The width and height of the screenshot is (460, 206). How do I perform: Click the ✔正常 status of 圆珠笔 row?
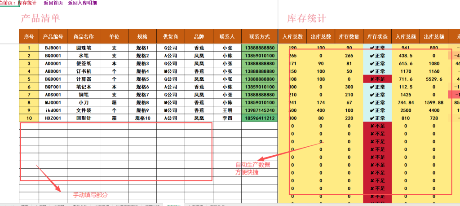377,48
